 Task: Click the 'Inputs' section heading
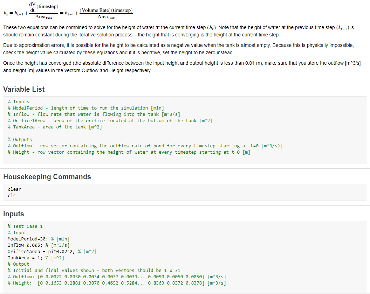click(14, 214)
